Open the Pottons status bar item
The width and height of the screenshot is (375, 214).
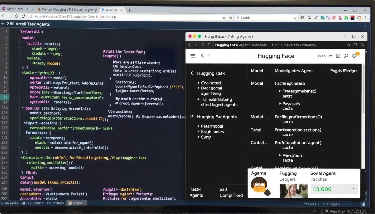point(55,203)
